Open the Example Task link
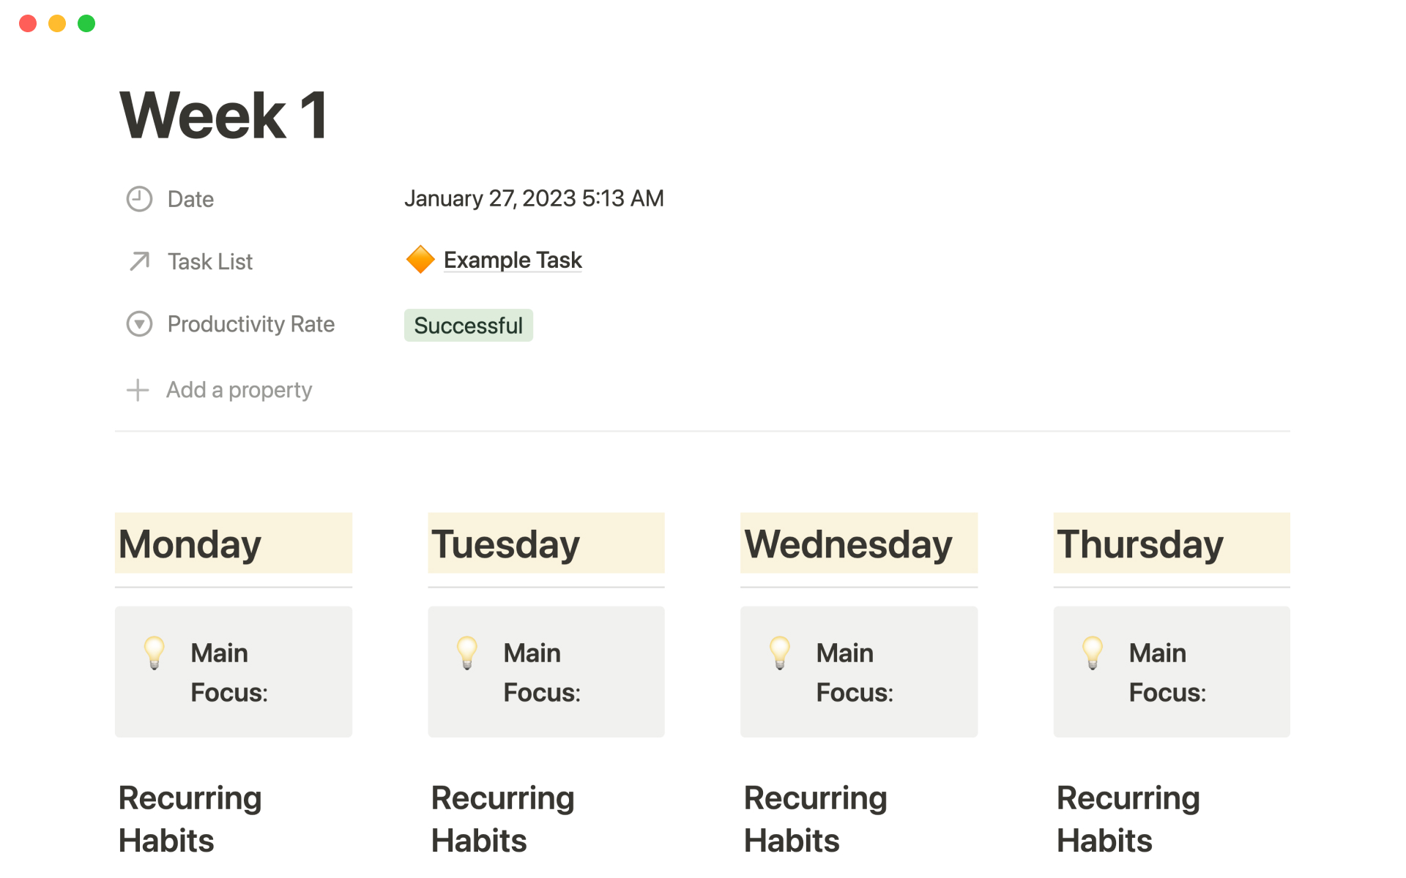The image size is (1406, 878). click(513, 260)
